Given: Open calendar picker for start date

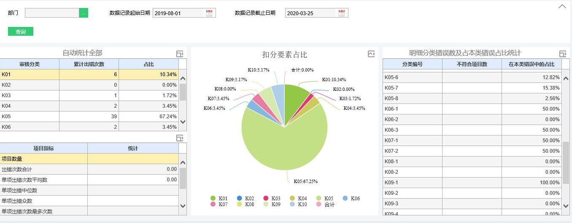Looking at the screenshot, I should tap(209, 13).
